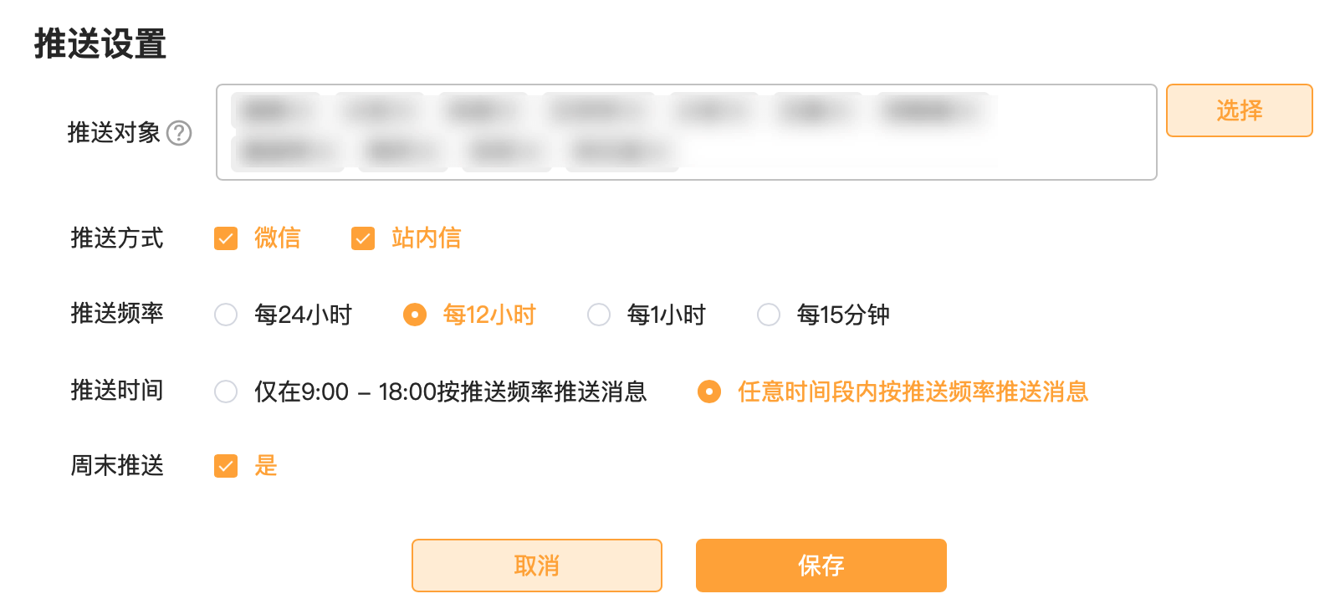The width and height of the screenshot is (1340, 604).
Task: Click the 推送时间 row label
Action: click(x=117, y=391)
